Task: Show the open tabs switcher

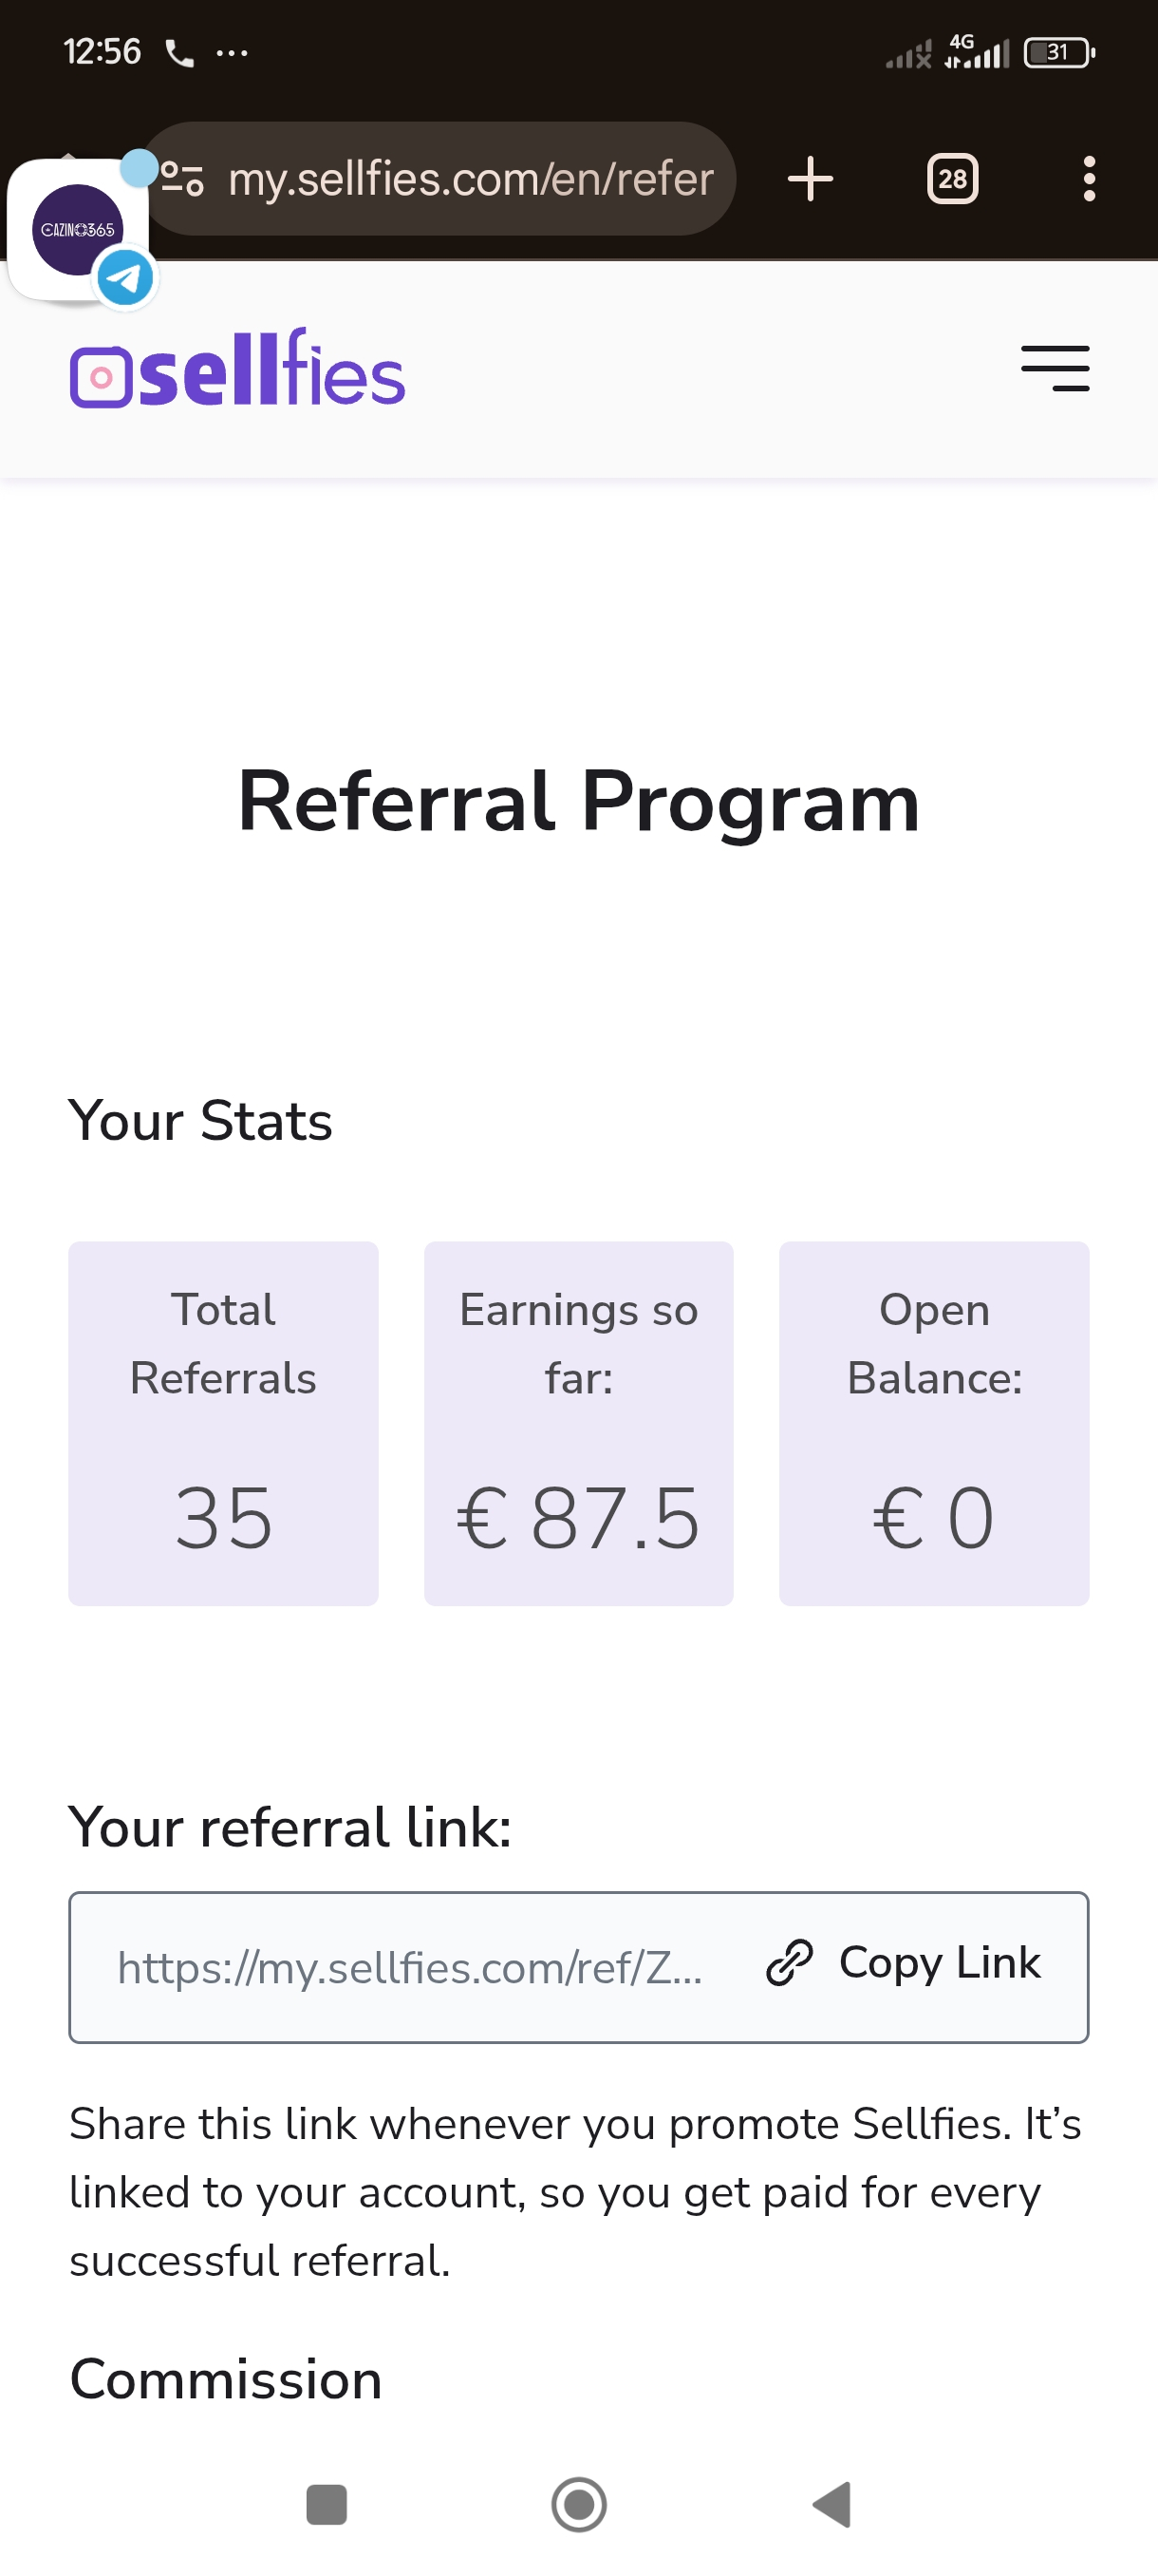Action: tap(951, 180)
